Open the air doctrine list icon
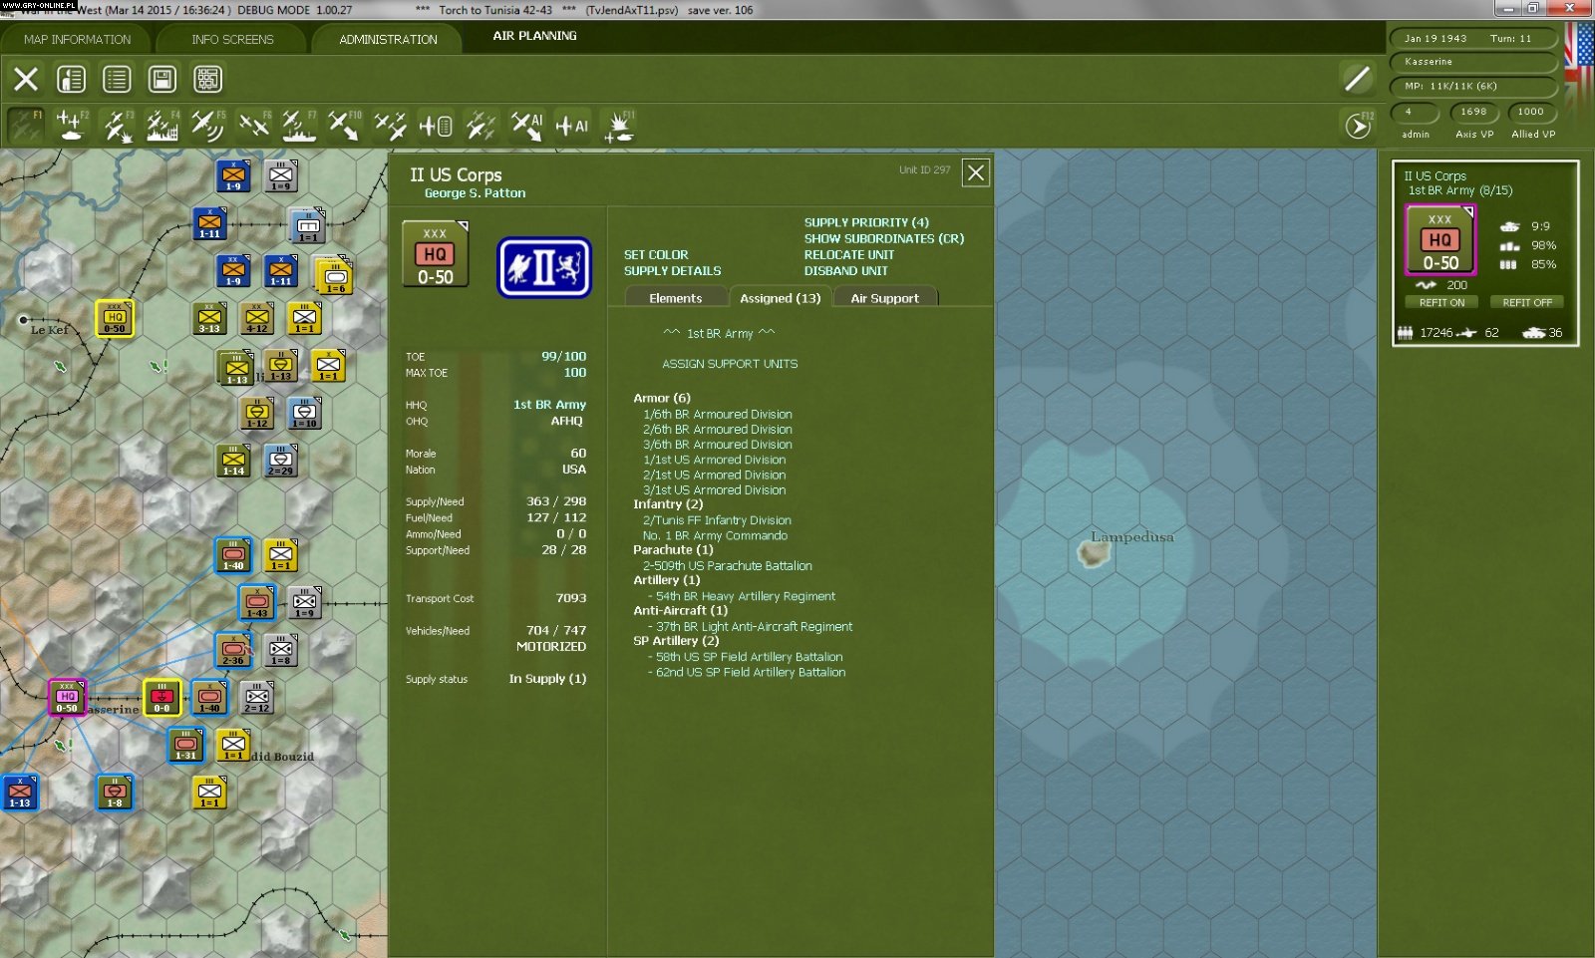The image size is (1595, 958). tap(436, 127)
